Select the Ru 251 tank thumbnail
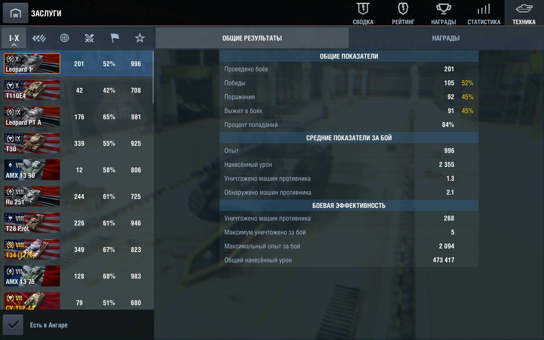Screen dimensions: 544x340 pyautogui.click(x=32, y=196)
